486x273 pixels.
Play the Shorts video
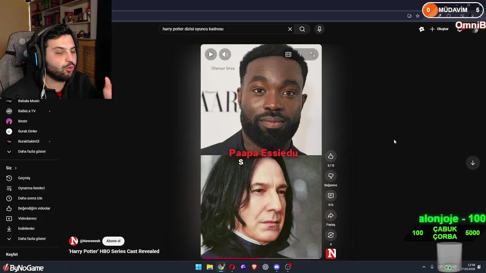[211, 54]
